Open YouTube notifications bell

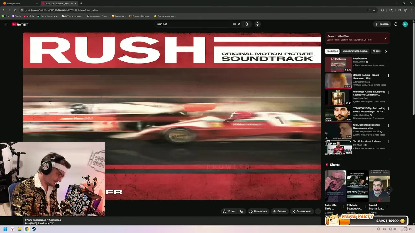396,24
